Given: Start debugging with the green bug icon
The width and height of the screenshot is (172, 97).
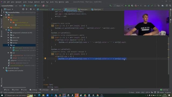Looking at the screenshot, I should pyautogui.click(x=129, y=6).
